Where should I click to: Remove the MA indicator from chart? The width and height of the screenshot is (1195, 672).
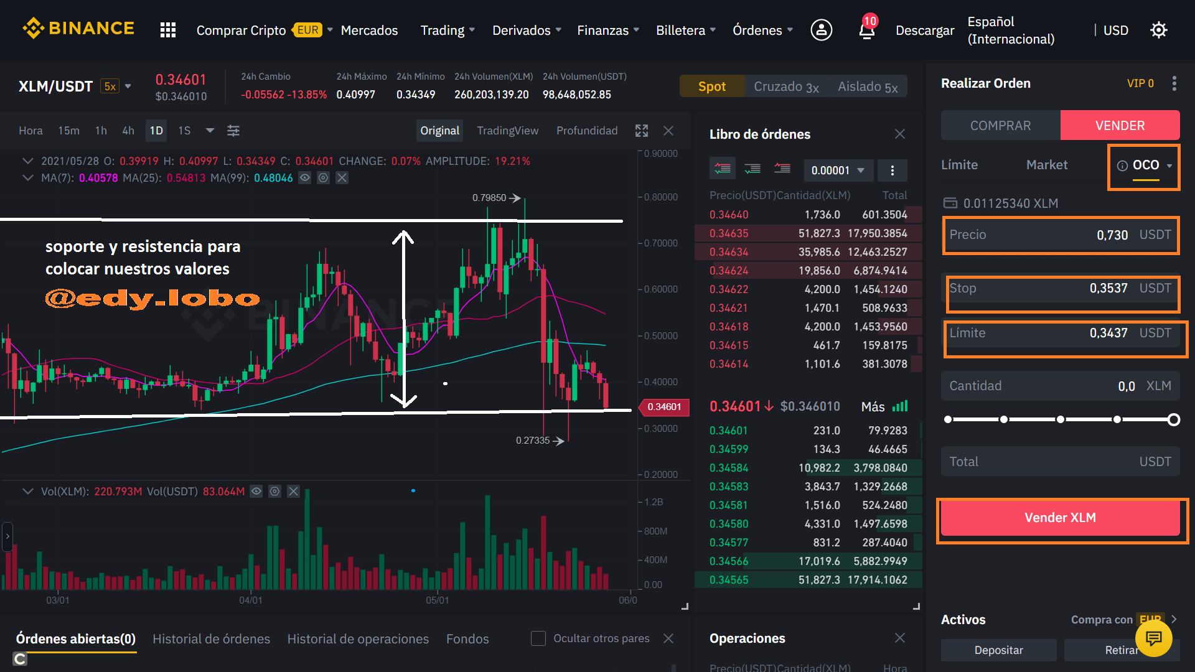(342, 178)
